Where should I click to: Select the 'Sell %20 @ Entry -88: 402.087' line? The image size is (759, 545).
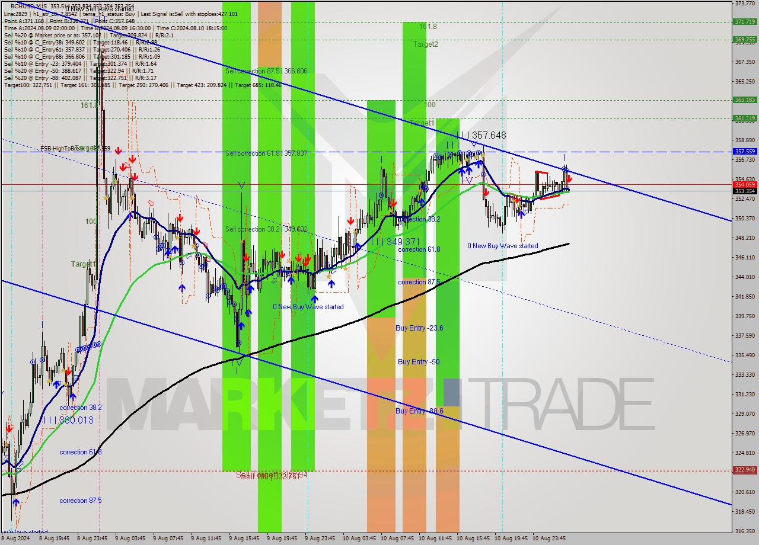pyautogui.click(x=43, y=78)
